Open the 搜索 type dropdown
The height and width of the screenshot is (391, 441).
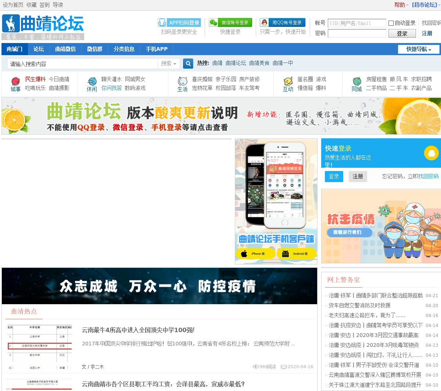pyautogui.click(x=169, y=64)
